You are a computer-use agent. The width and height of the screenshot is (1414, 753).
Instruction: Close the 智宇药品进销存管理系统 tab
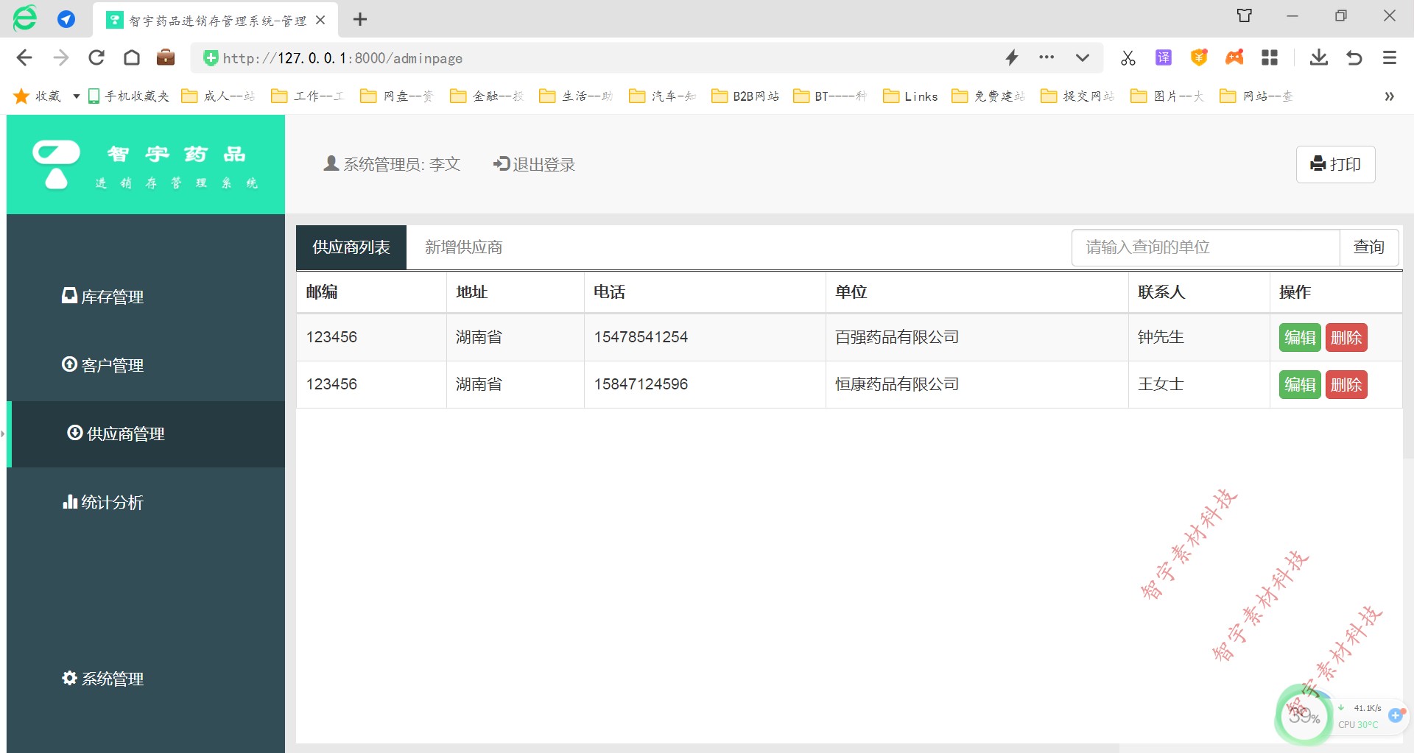320,20
